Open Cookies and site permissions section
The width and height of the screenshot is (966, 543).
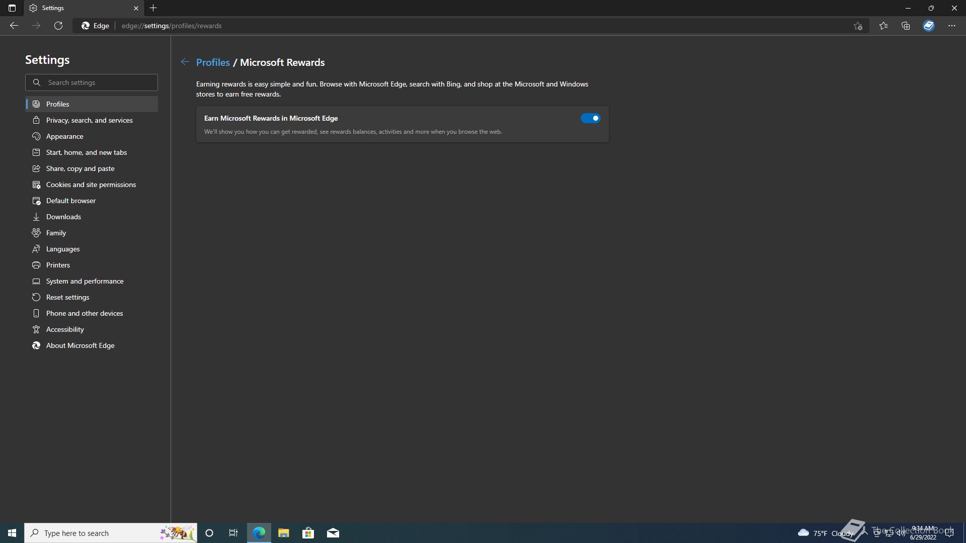point(91,185)
